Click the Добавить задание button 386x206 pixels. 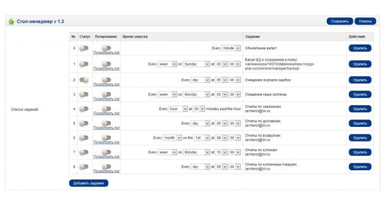[89, 183]
